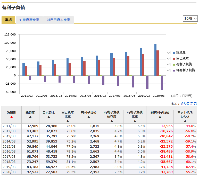This screenshot has width=199, height=178.
Task: Click sort arrow under 自己資本 column header
Action: 48,117
